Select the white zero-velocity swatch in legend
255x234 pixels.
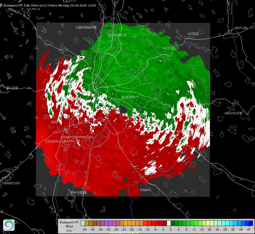(x=169, y=223)
